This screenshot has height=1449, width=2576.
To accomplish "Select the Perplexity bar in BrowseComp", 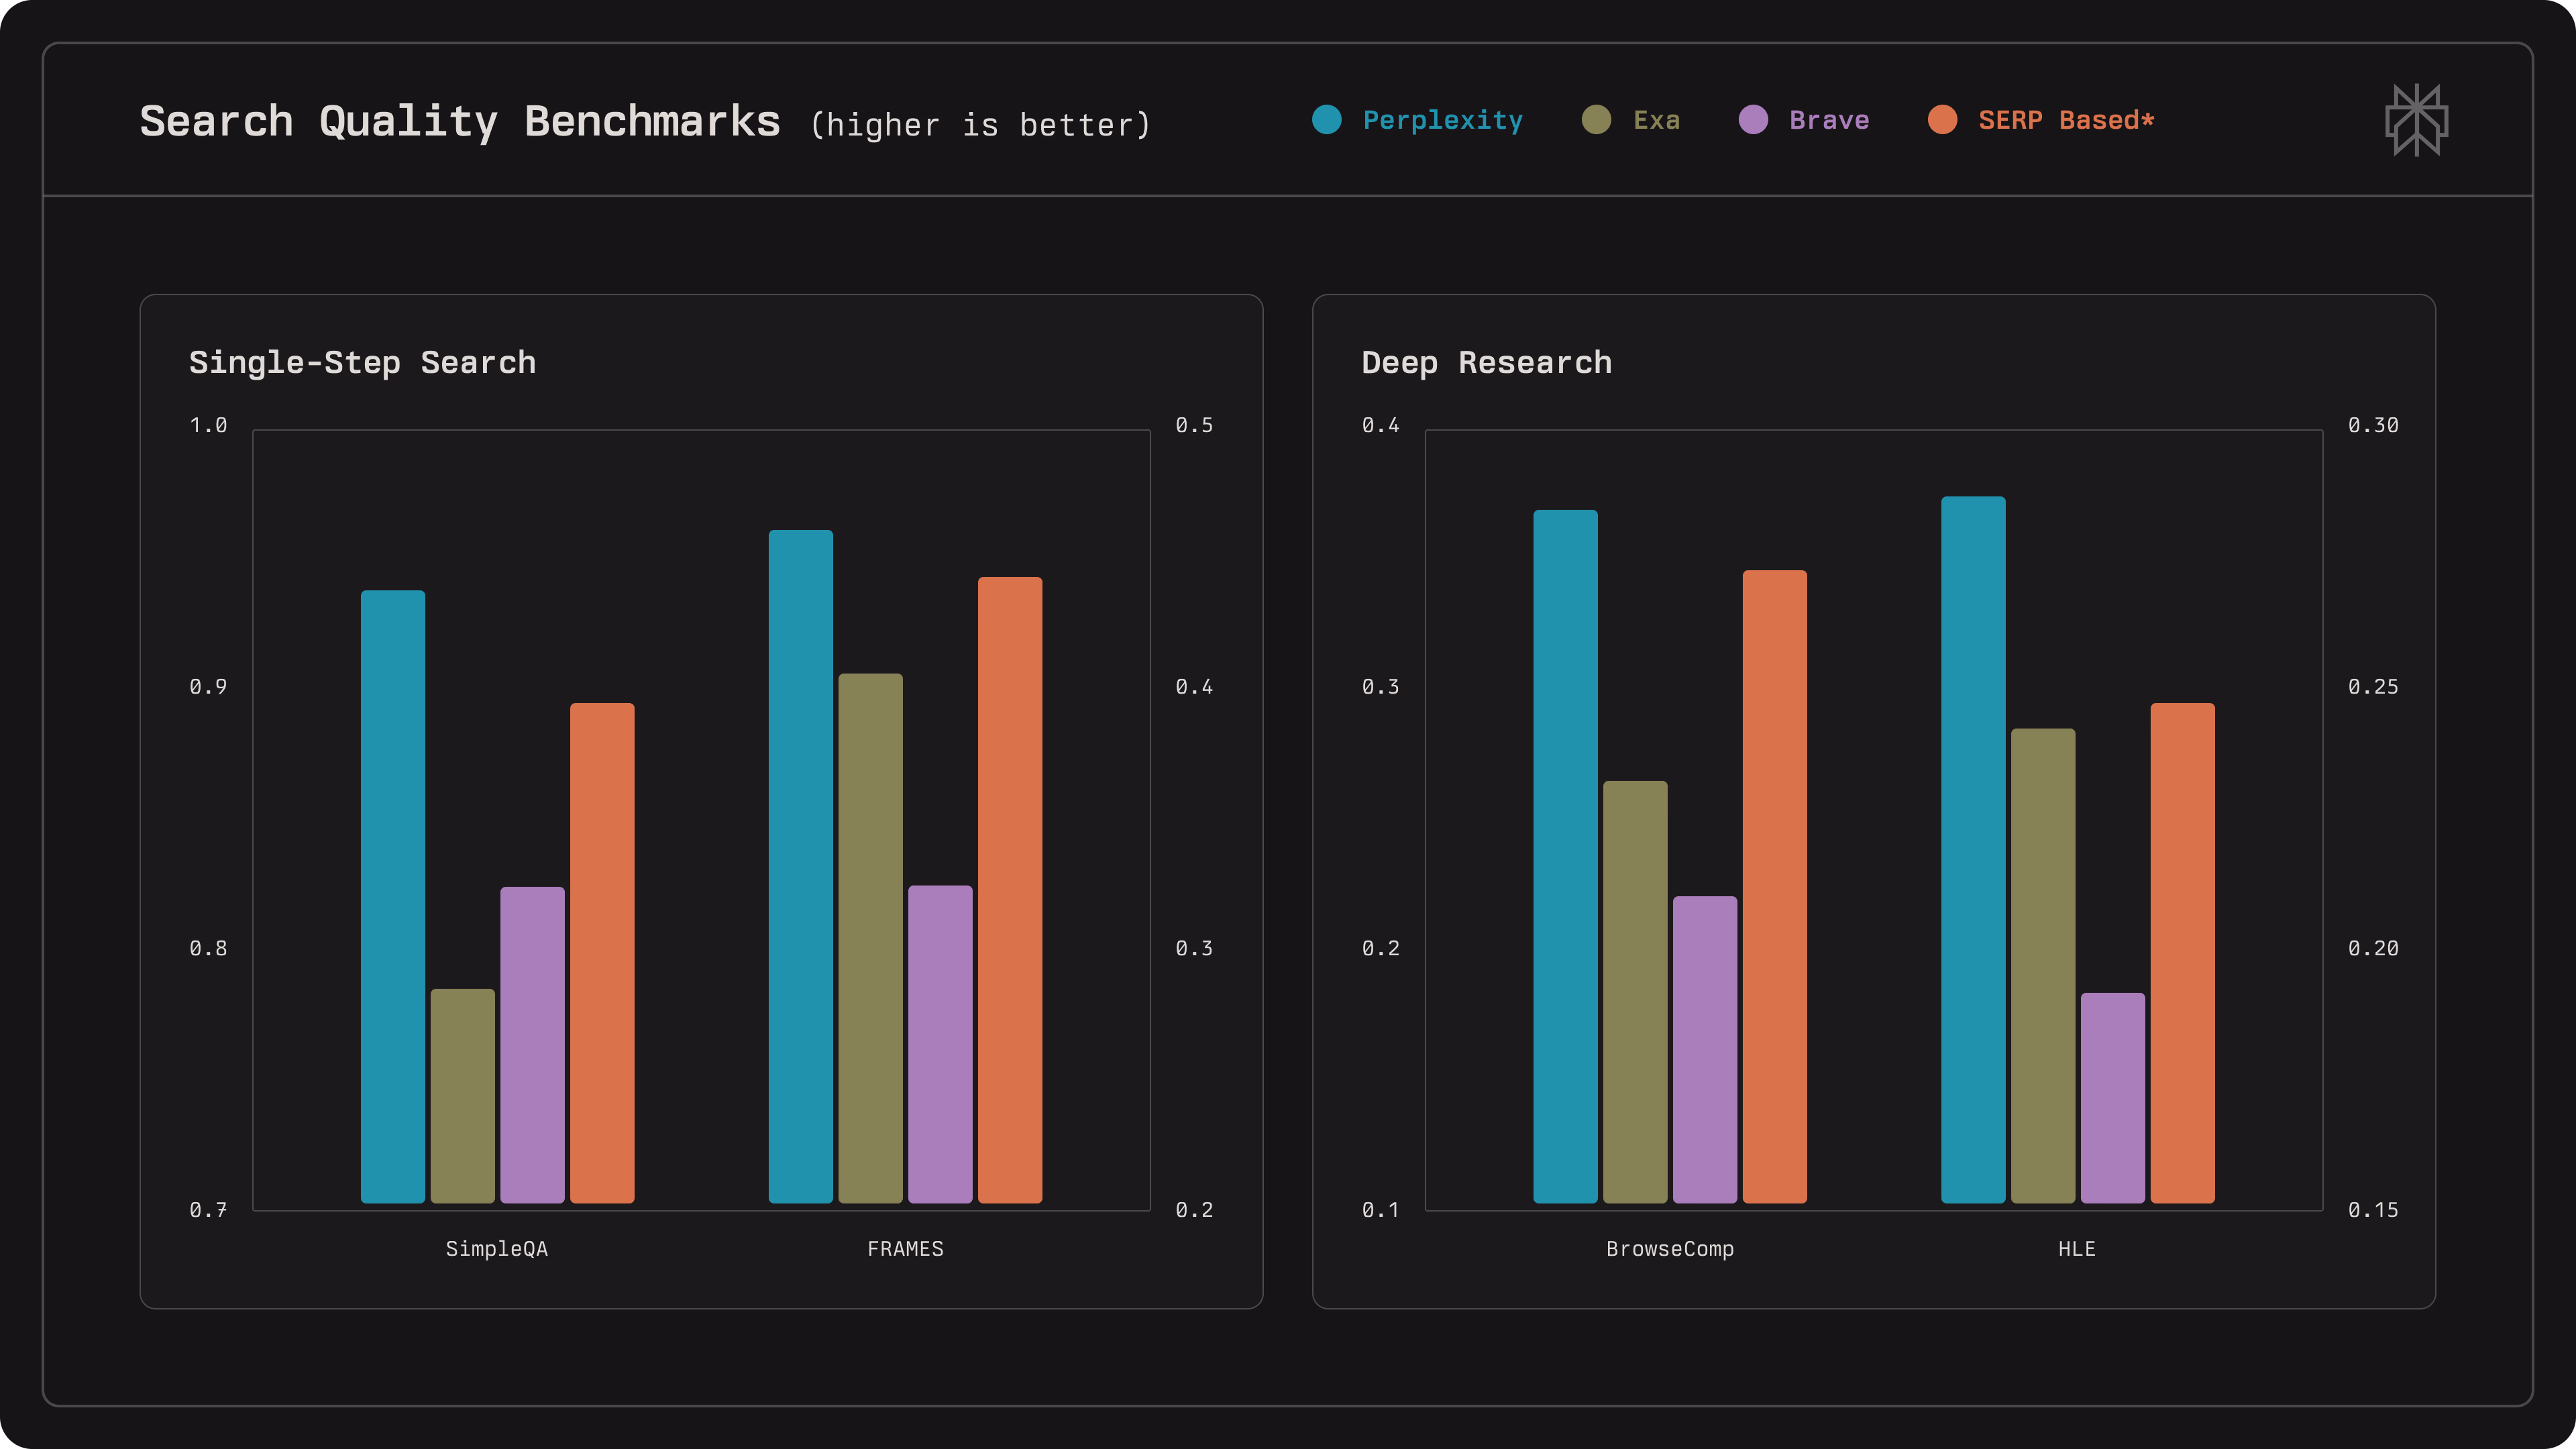I will coord(1565,856).
